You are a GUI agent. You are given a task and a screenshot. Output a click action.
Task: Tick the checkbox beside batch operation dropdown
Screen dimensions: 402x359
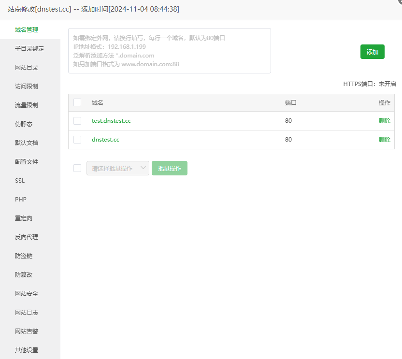(77, 168)
